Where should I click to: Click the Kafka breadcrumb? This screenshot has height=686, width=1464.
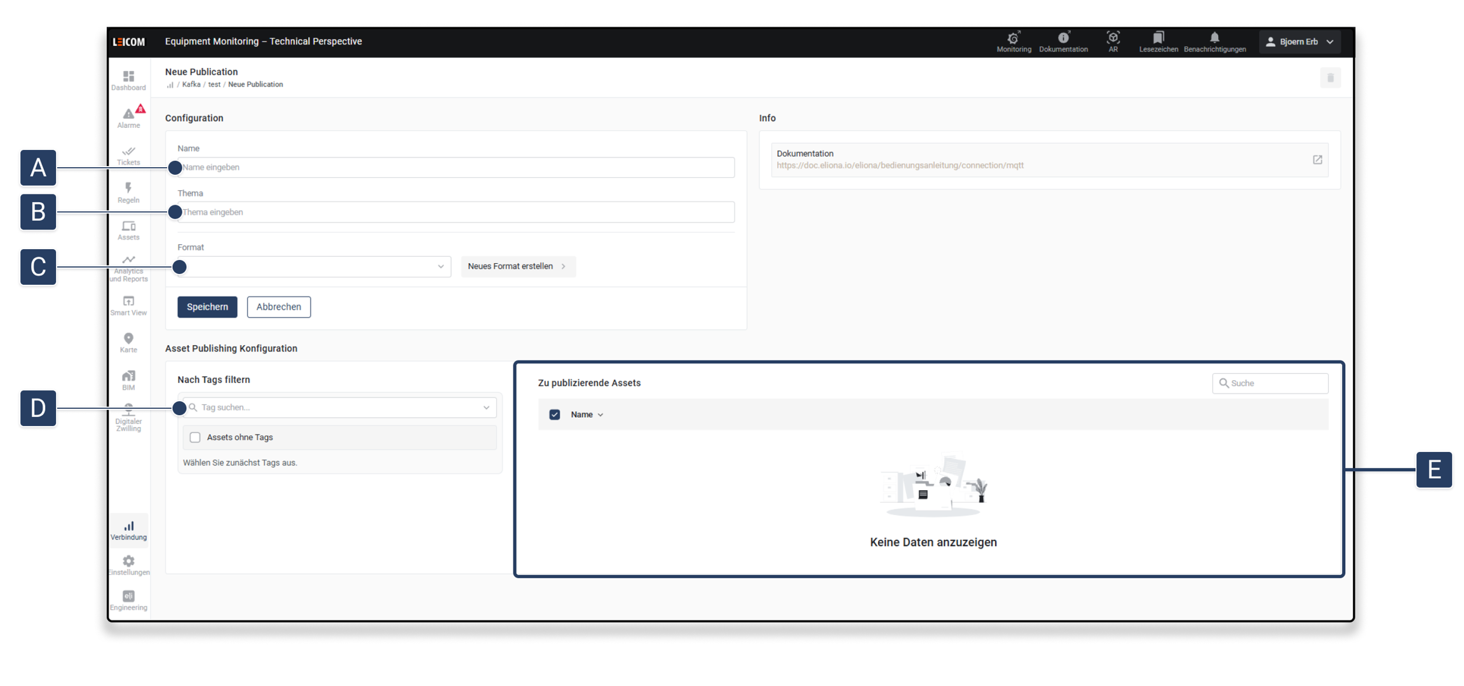pos(191,85)
